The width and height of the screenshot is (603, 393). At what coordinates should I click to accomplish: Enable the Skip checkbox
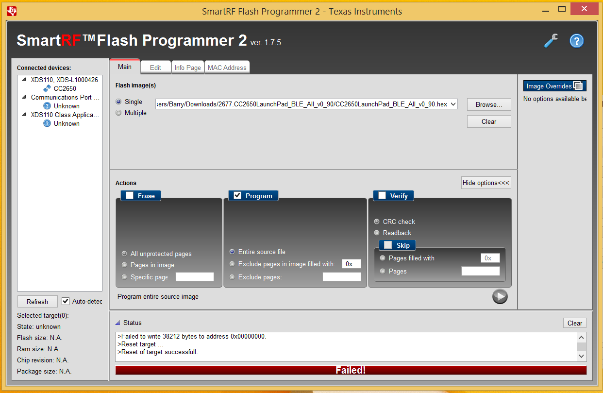click(388, 245)
